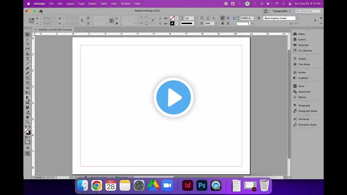Switch to the Untitled-2 document tab

pyautogui.click(x=55, y=30)
